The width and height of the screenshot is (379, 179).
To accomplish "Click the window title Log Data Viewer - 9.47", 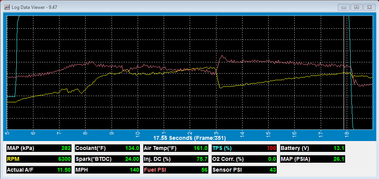I will (x=34, y=7).
